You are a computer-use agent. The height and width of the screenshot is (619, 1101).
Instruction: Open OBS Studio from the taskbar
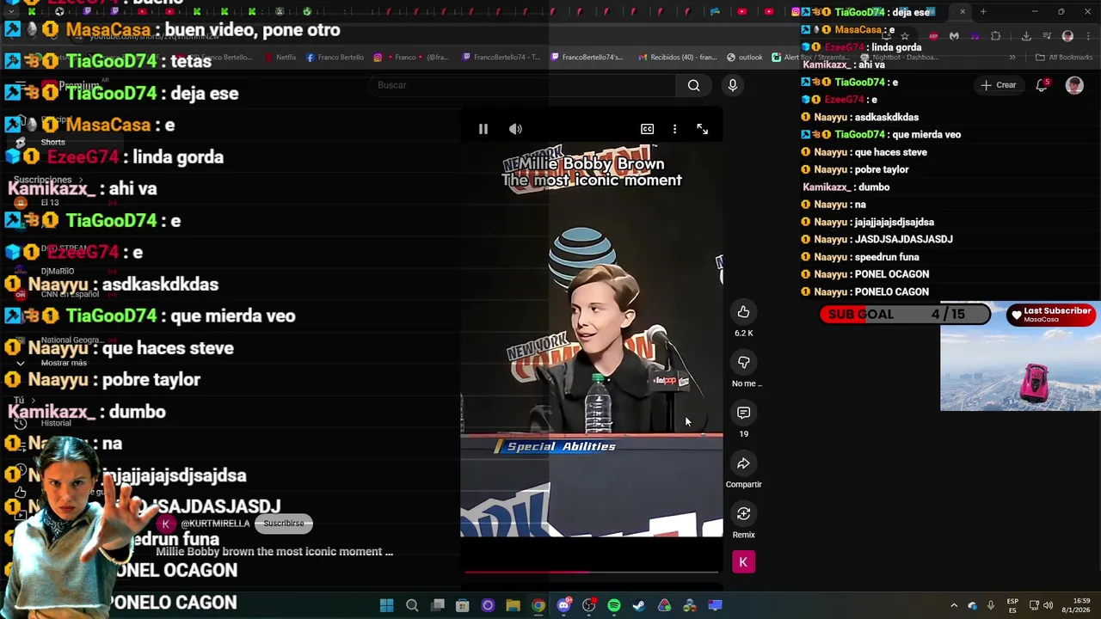point(588,605)
